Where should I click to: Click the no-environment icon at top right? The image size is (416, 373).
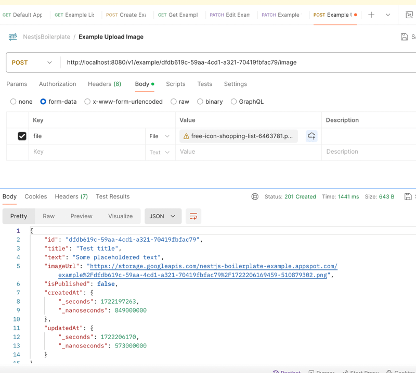pos(409,15)
